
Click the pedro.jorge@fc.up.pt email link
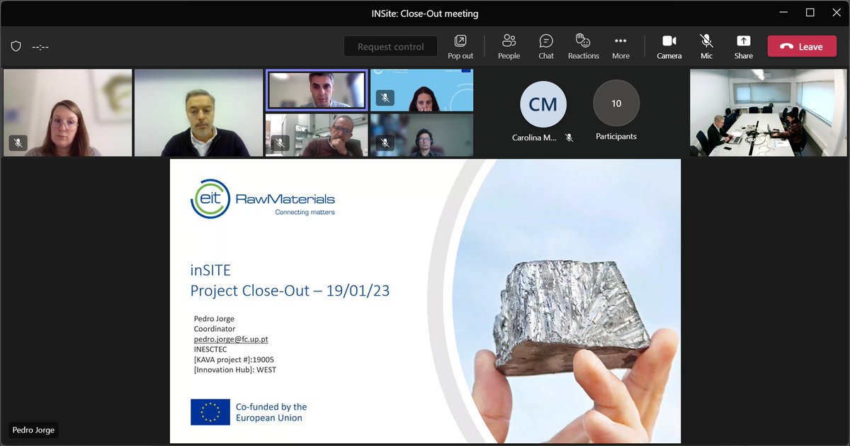tap(231, 340)
